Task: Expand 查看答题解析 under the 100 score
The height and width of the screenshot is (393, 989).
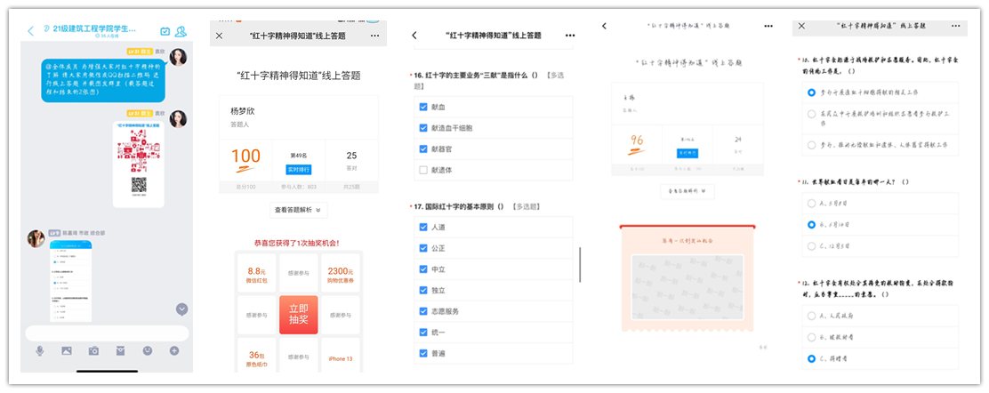Action: click(x=299, y=210)
